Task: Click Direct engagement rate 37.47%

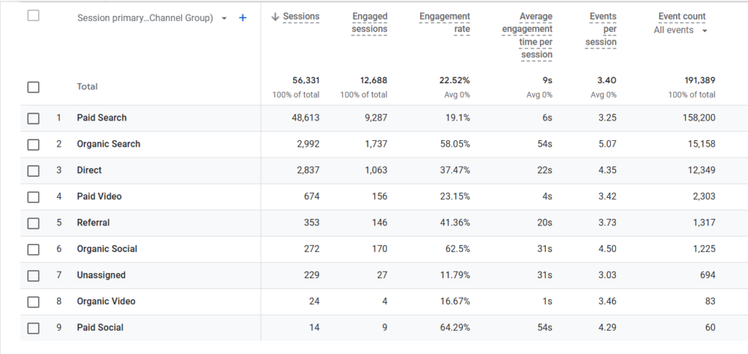Action: [455, 170]
